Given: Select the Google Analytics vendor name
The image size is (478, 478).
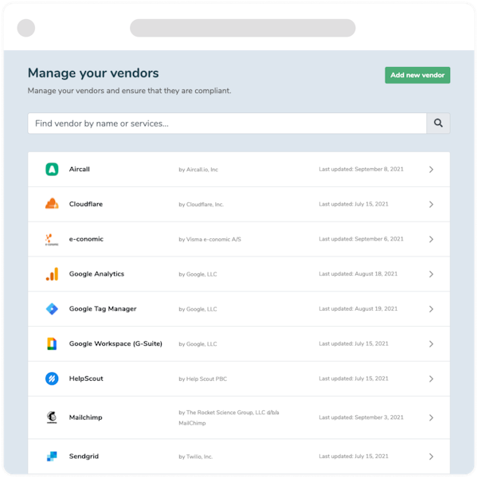Looking at the screenshot, I should [x=96, y=274].
